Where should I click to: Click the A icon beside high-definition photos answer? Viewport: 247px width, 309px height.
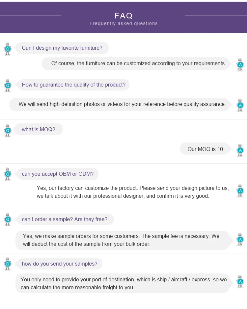coord(240,105)
